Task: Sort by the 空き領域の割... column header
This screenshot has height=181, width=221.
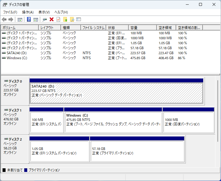Action: pos(189,28)
